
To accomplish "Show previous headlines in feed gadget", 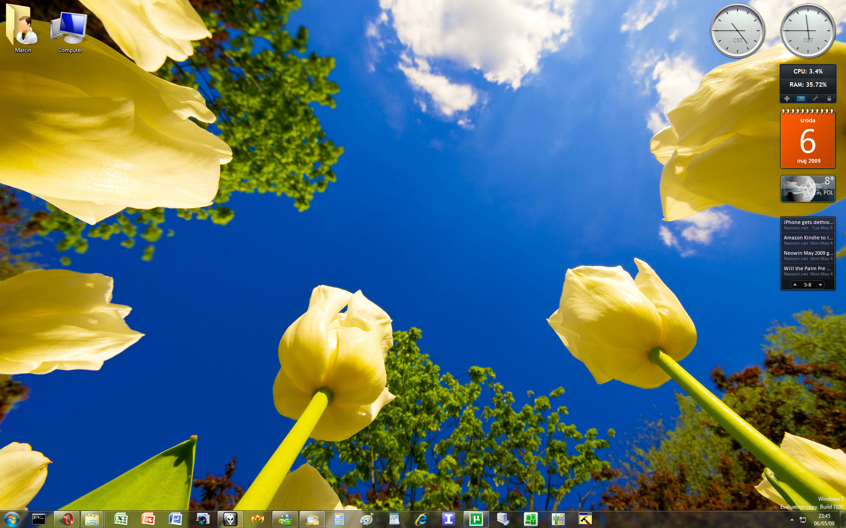I will coord(794,285).
